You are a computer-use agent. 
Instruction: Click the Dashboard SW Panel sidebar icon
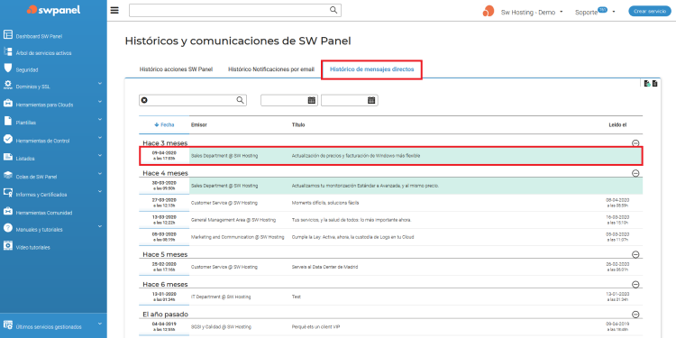8,35
